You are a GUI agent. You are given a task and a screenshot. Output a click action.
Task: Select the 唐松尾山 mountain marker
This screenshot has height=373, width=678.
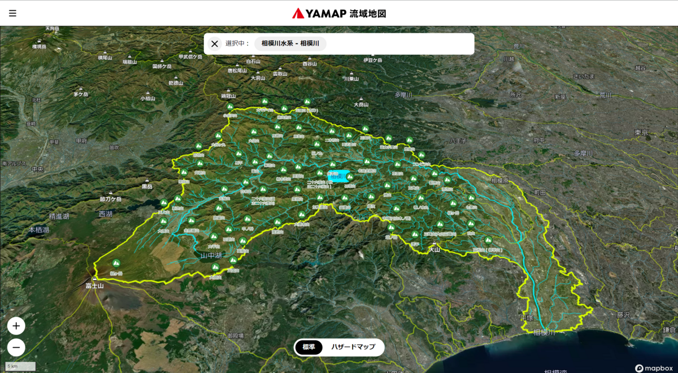tap(238, 69)
